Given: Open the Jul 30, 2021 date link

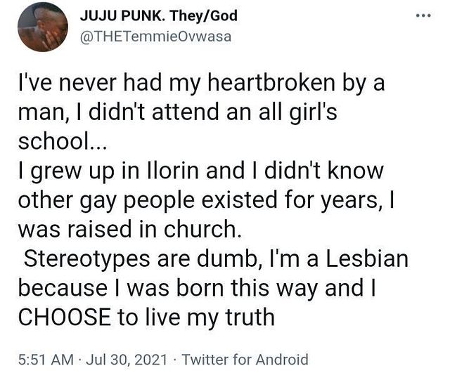Looking at the screenshot, I should tap(127, 359).
